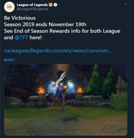Open the League of Legends display name
134x138 pixels.
coord(32,5)
